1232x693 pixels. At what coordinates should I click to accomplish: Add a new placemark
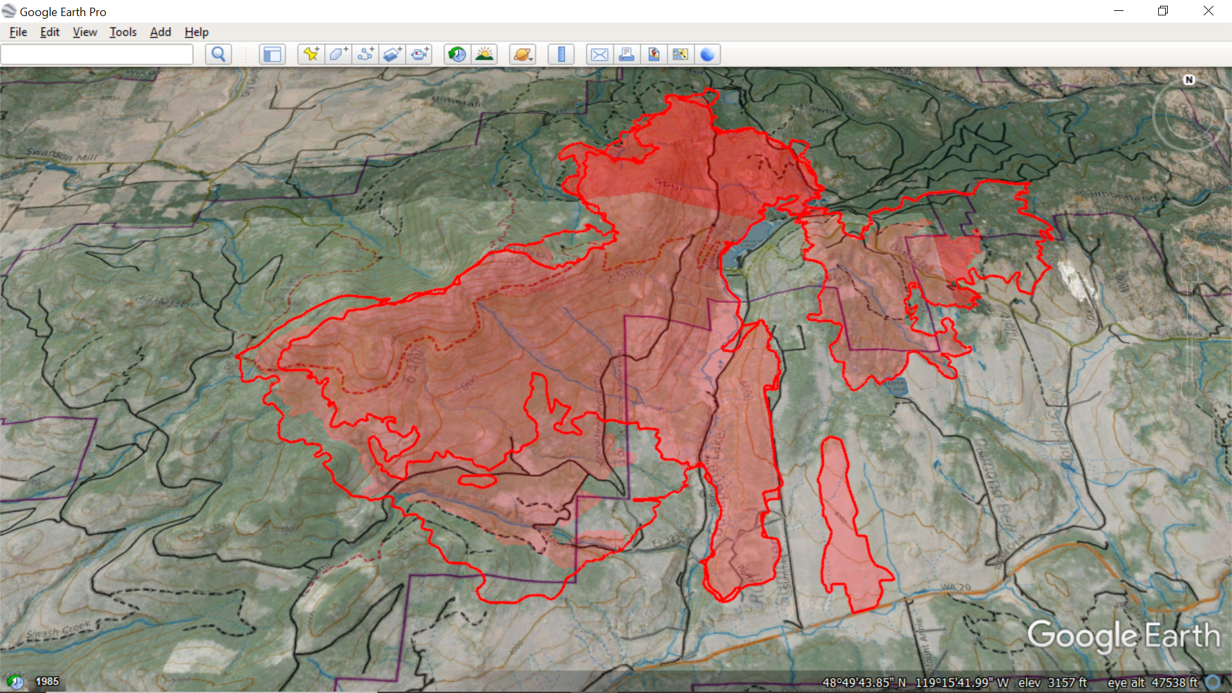[311, 55]
